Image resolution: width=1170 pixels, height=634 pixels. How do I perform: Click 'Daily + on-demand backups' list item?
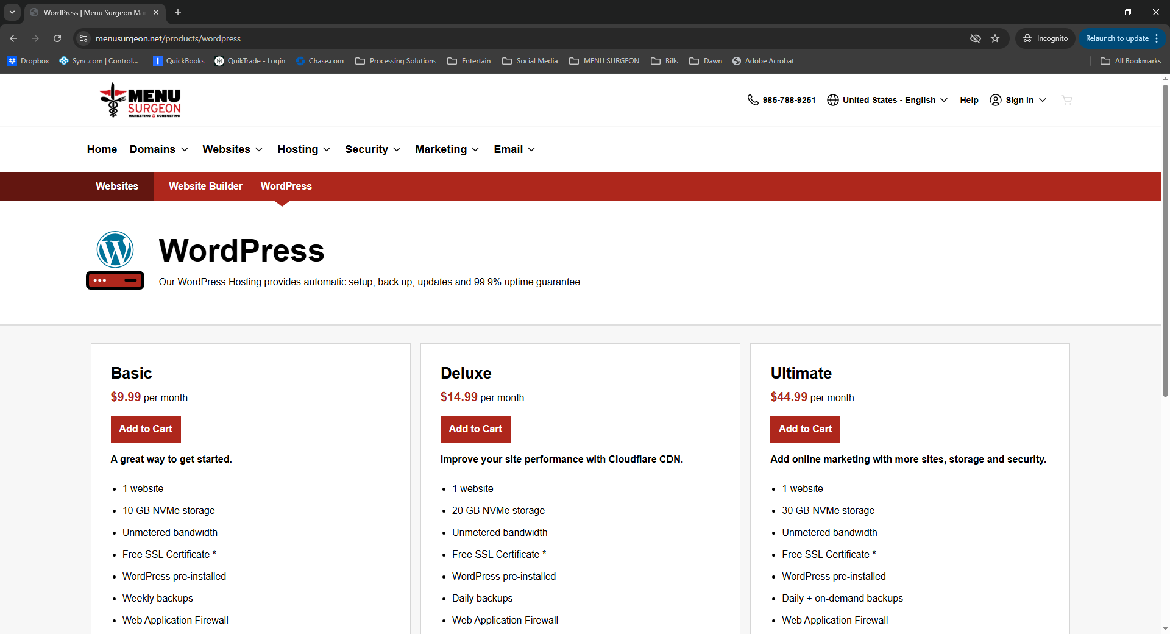coord(842,599)
